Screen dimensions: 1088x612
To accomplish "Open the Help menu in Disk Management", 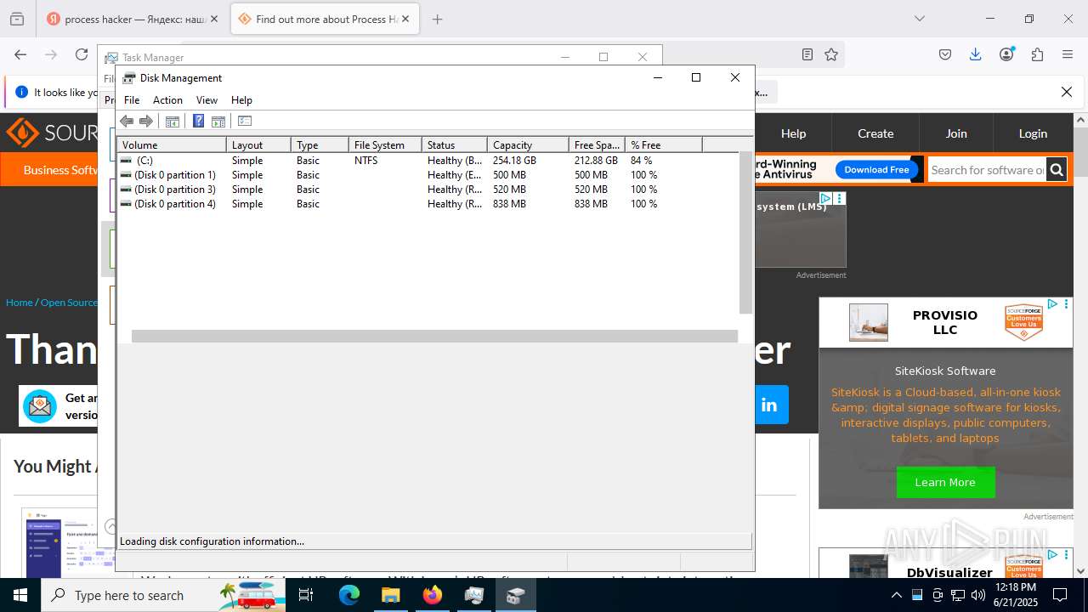I will (241, 100).
